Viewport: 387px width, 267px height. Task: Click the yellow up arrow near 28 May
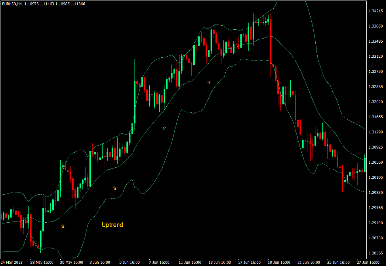63,226
